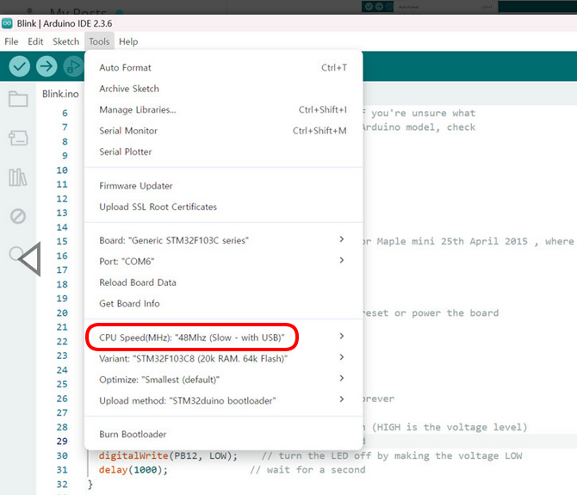Click the Arduino IDE title bar logo

pos(7,23)
